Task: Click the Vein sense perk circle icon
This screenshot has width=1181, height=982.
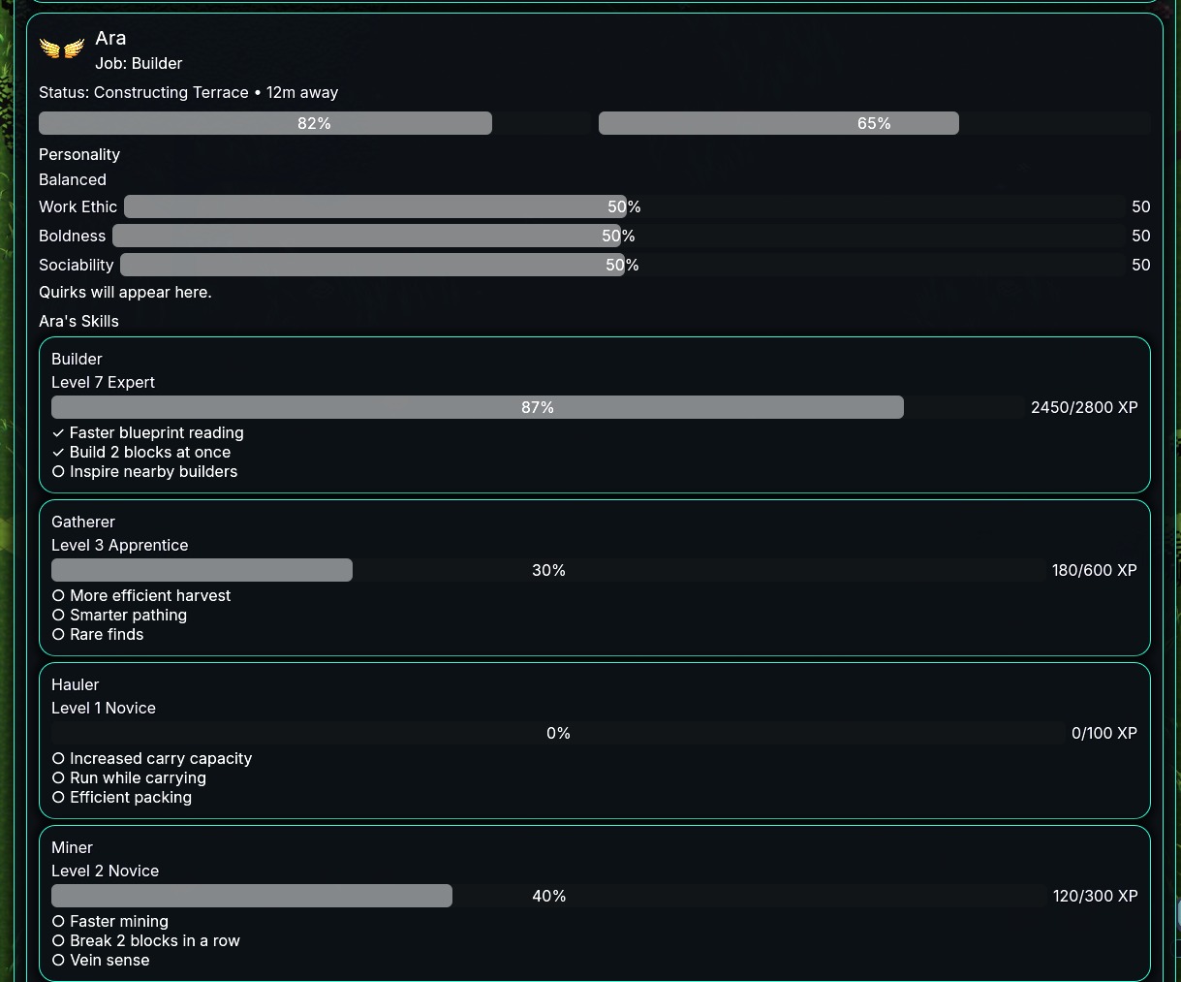Action: pyautogui.click(x=58, y=961)
